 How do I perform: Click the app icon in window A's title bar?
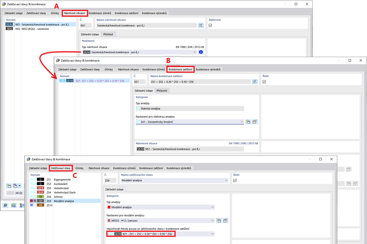point(4,4)
